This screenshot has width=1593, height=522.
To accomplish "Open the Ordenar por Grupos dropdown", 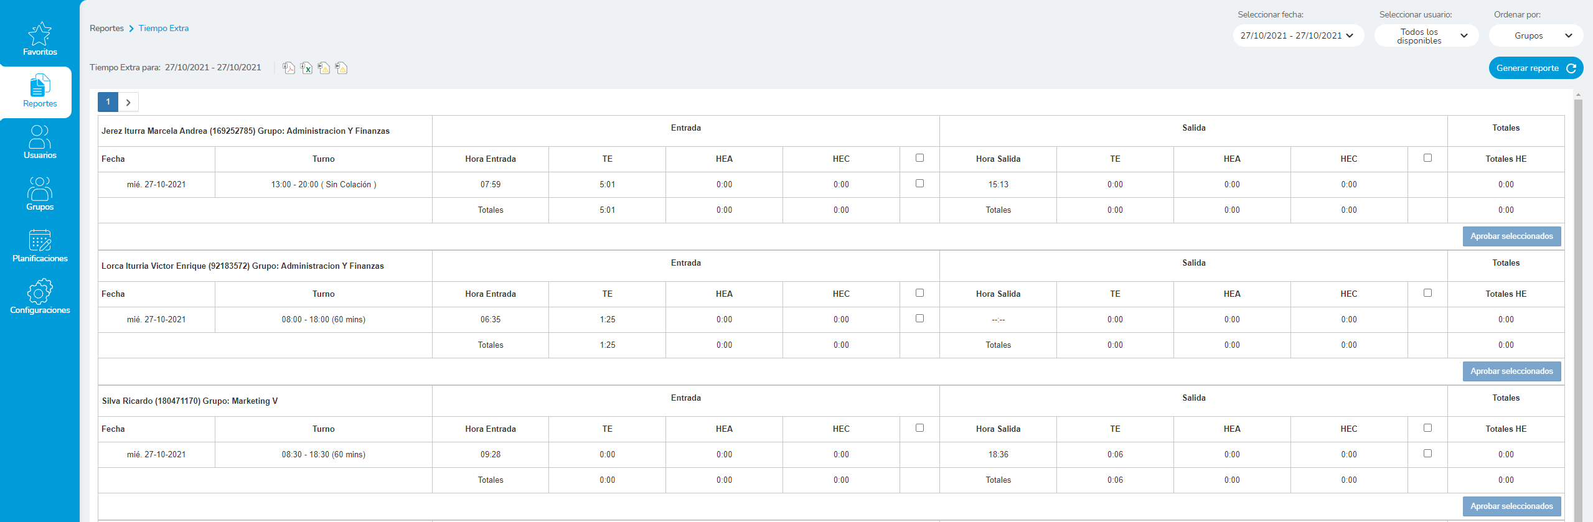I will point(1535,36).
